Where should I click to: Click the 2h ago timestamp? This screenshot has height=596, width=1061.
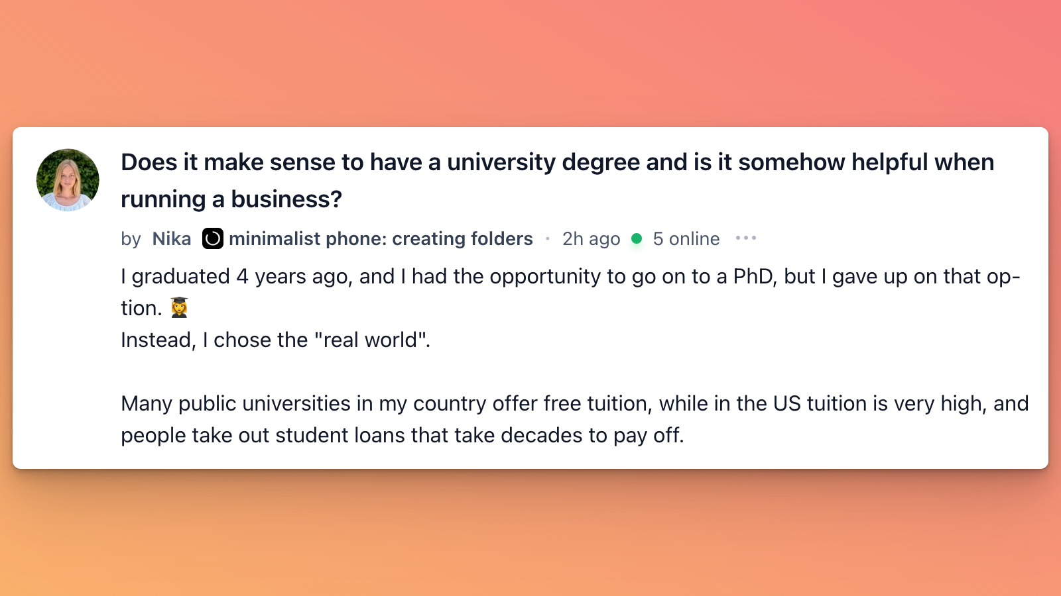point(591,238)
